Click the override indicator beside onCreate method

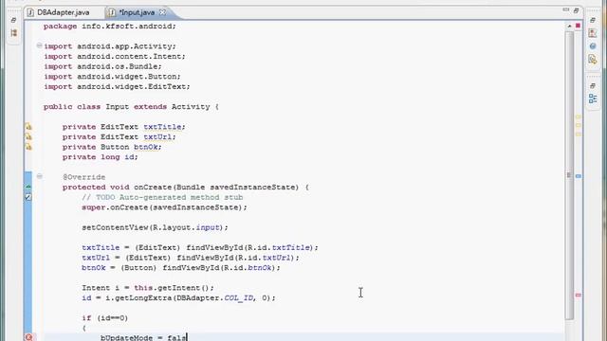click(28, 187)
